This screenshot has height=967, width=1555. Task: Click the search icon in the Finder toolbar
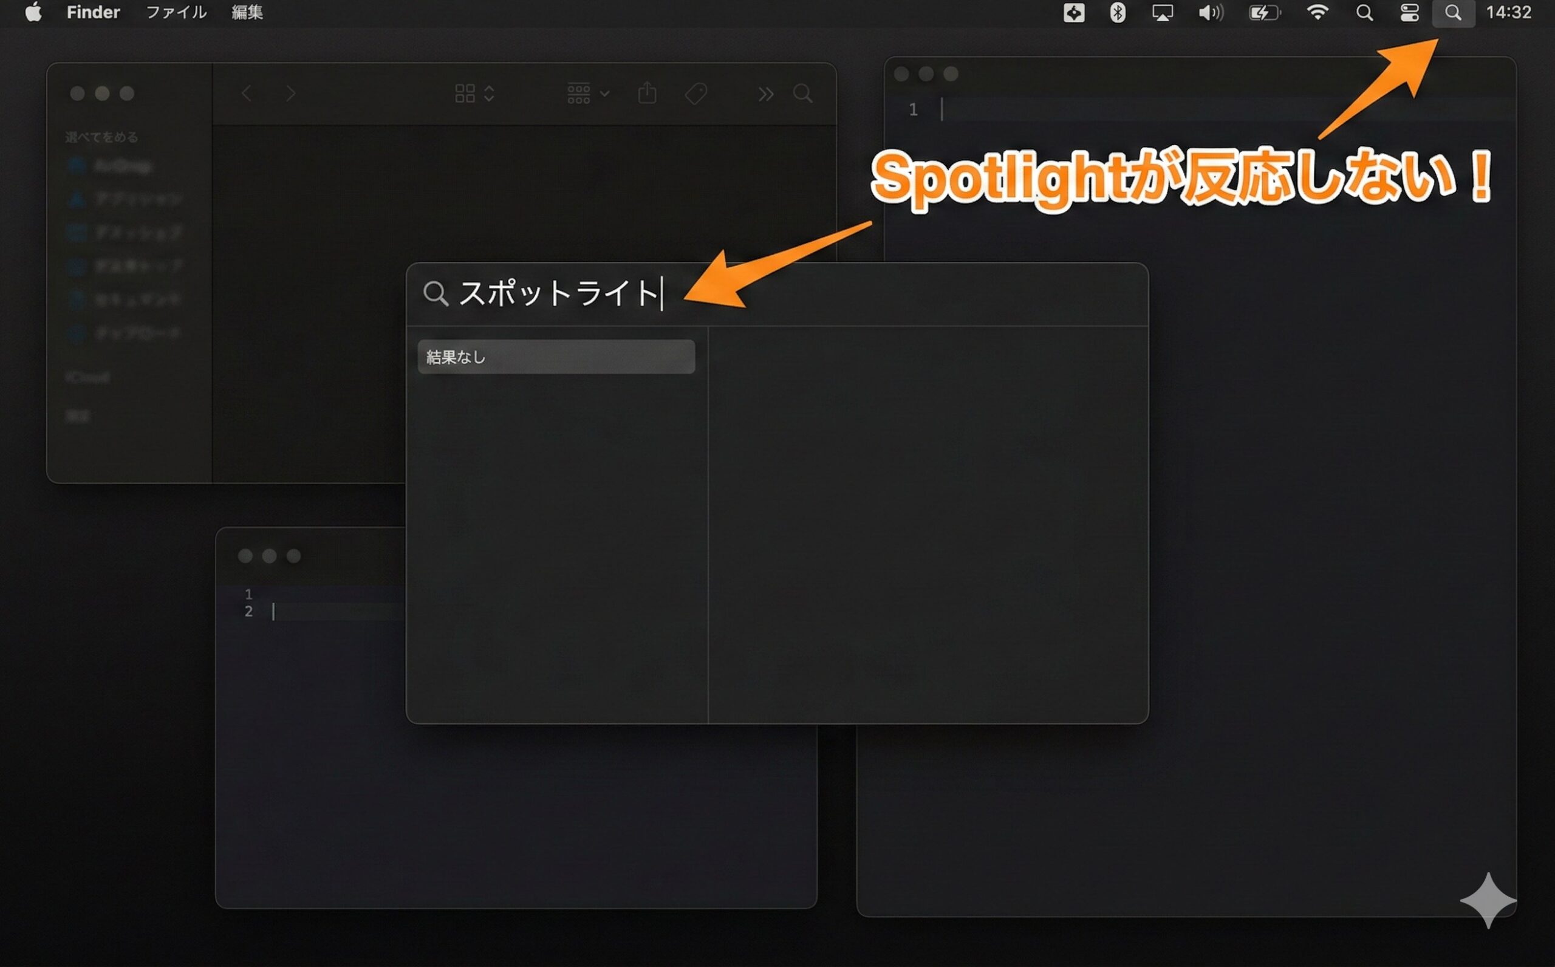click(803, 94)
